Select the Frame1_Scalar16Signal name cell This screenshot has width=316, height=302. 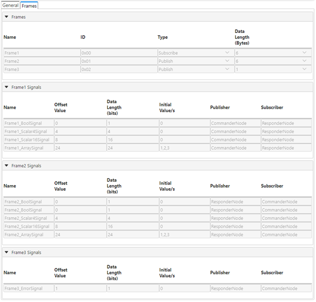(x=29, y=140)
